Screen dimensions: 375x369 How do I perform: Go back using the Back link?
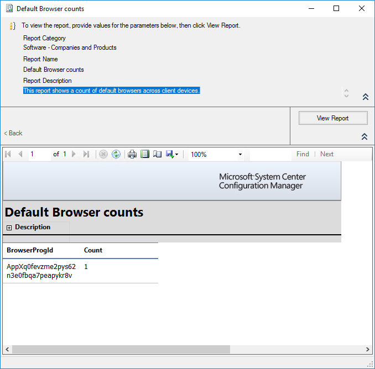(x=13, y=133)
